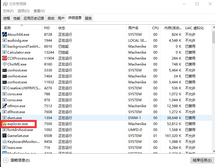Click the dllhost.exe process icon
The width and height of the screenshot is (215, 167).
[5, 112]
